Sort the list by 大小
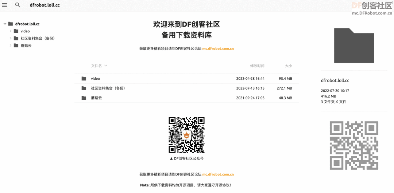 pos(289,66)
